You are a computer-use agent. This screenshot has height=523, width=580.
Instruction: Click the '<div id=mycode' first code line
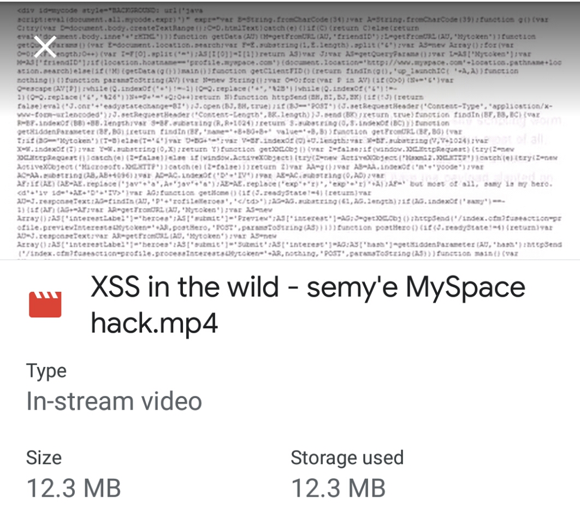(110, 10)
